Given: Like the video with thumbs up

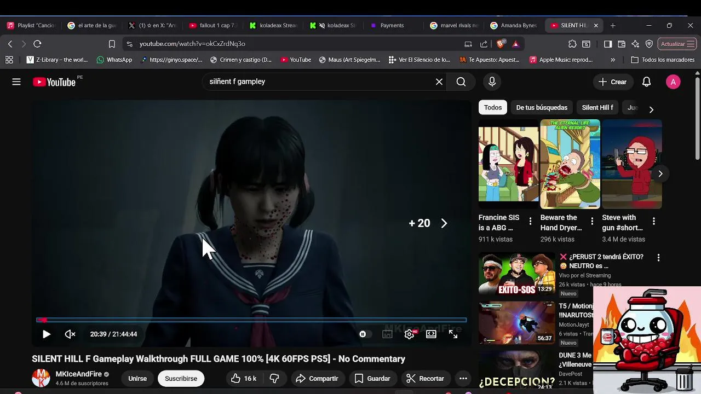Looking at the screenshot, I should pyautogui.click(x=243, y=379).
